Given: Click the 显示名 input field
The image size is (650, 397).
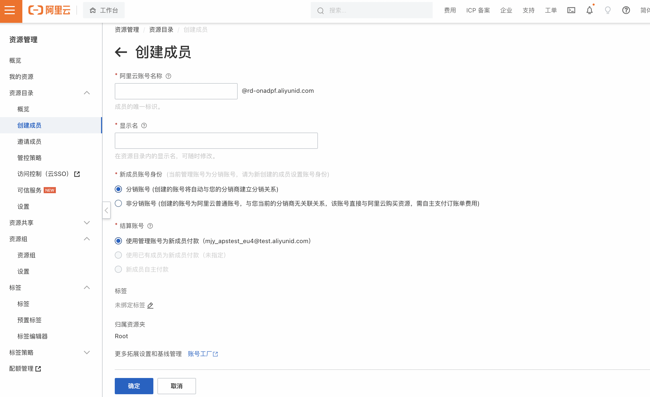Looking at the screenshot, I should point(216,141).
